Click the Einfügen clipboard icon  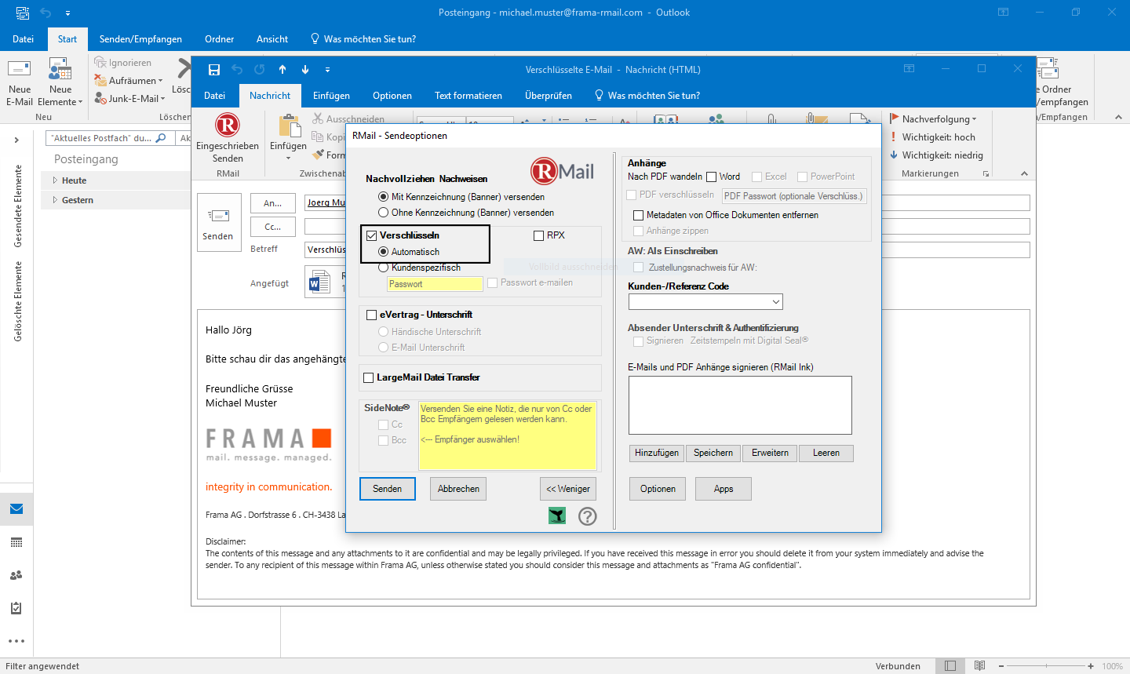(x=289, y=126)
